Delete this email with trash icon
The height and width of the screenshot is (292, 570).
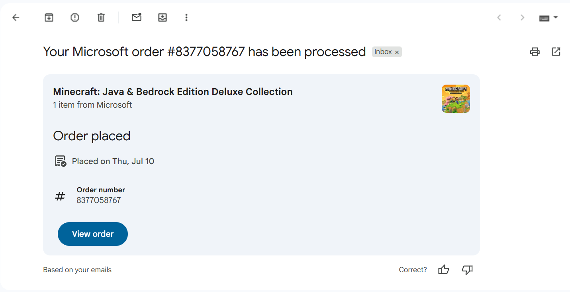(x=101, y=17)
